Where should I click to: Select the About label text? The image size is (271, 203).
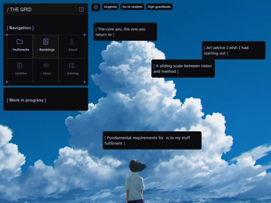(x=73, y=50)
